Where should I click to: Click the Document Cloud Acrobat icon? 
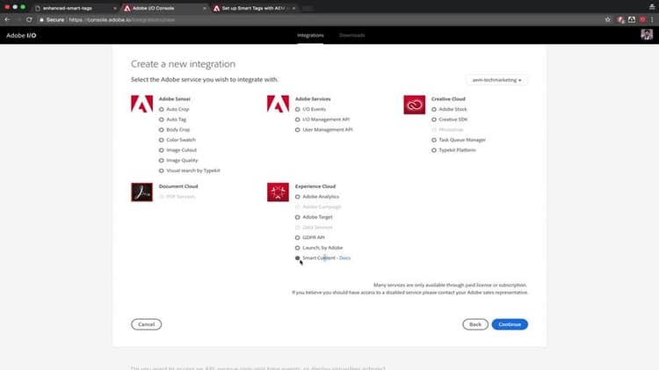pos(142,192)
